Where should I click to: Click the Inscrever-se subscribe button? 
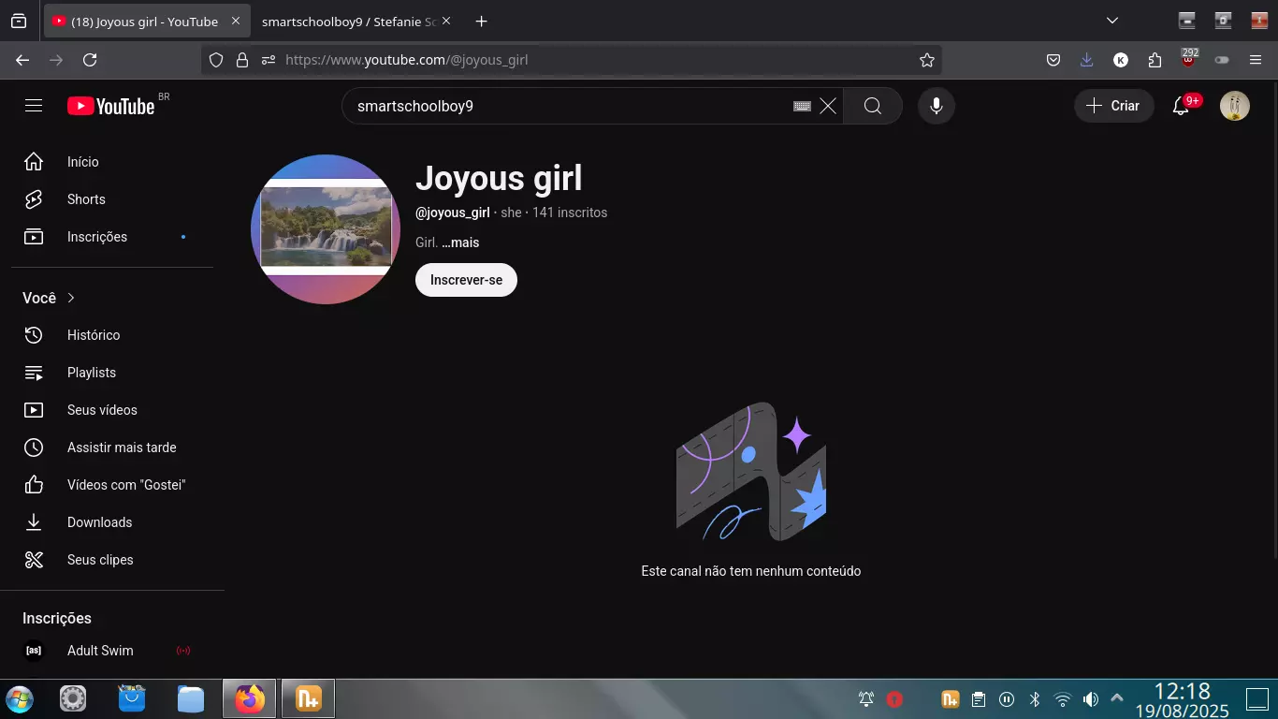point(466,280)
